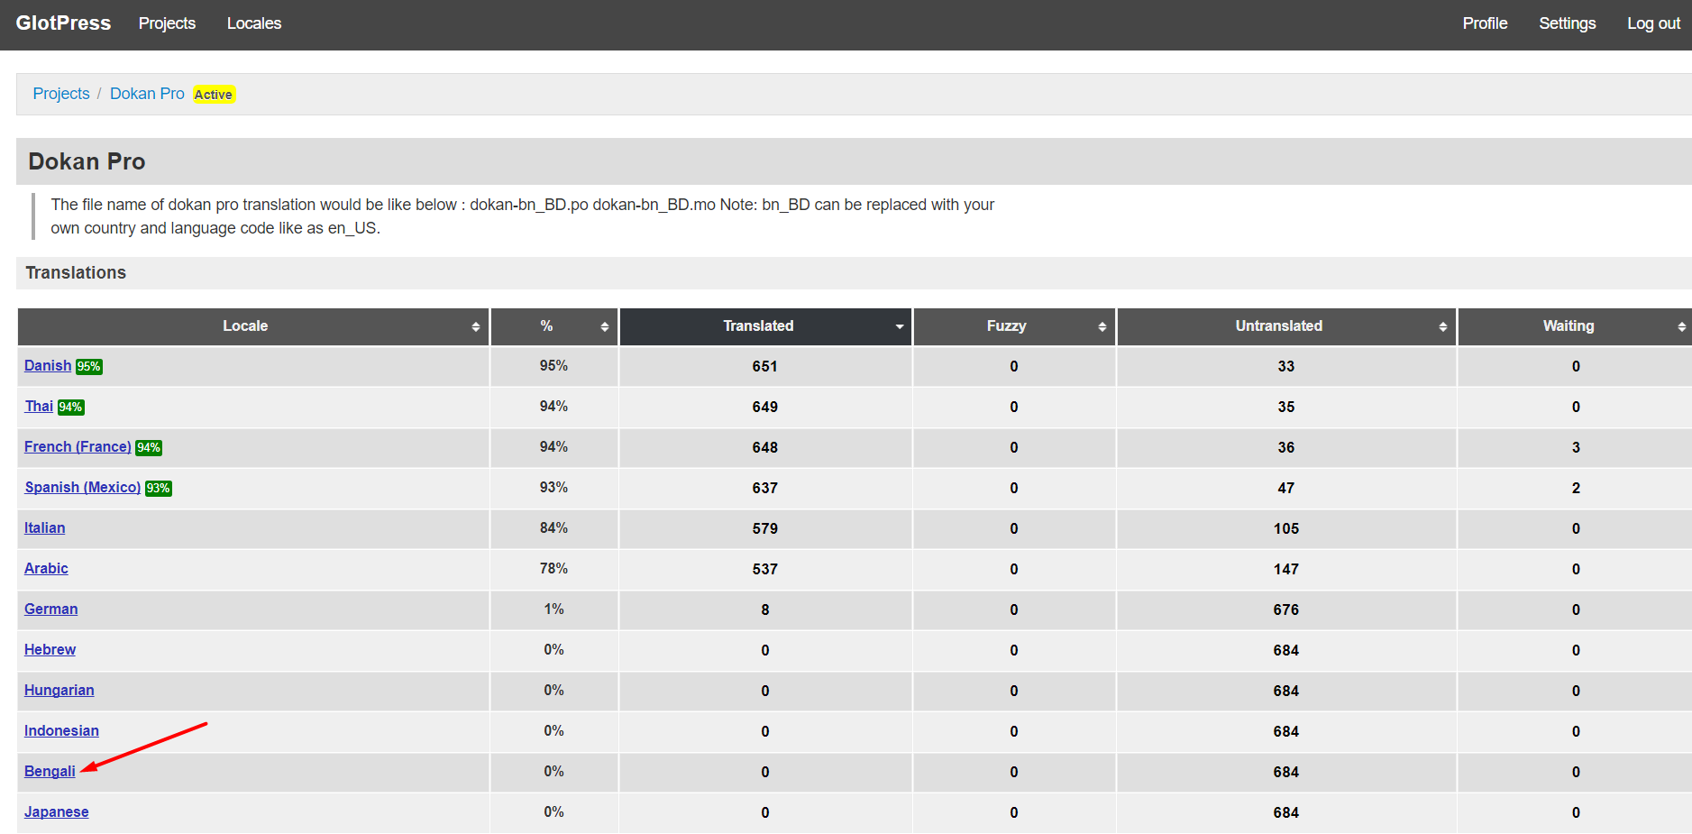
Task: Open the Projects menu in top bar
Action: coord(167,23)
